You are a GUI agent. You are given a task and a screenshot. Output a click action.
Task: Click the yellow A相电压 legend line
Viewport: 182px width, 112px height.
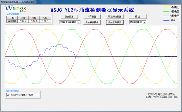[166, 7]
